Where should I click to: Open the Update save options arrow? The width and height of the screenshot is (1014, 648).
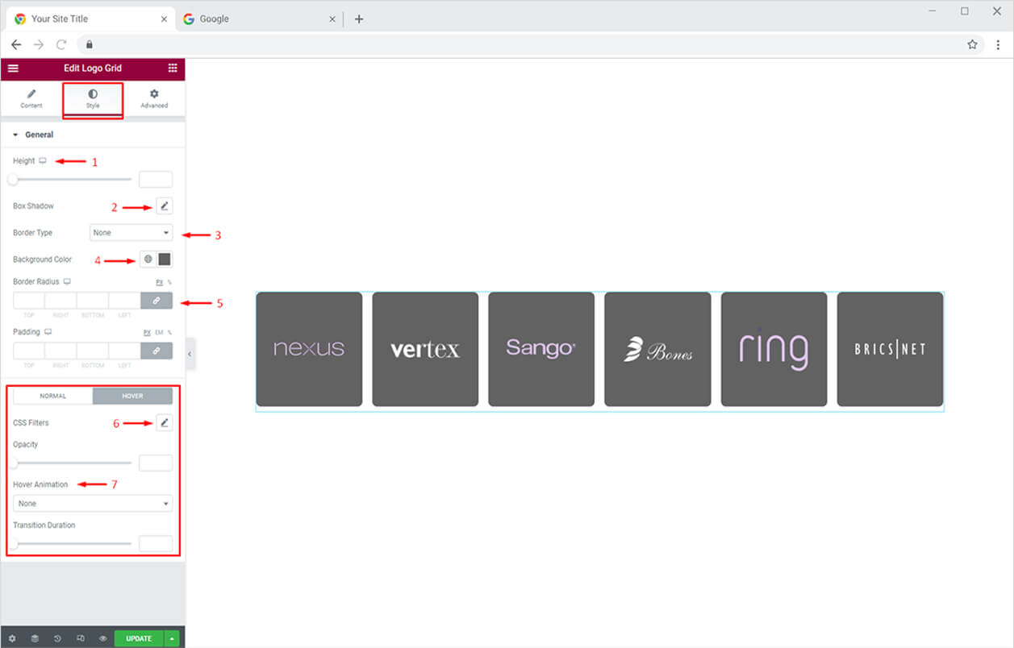(x=172, y=638)
